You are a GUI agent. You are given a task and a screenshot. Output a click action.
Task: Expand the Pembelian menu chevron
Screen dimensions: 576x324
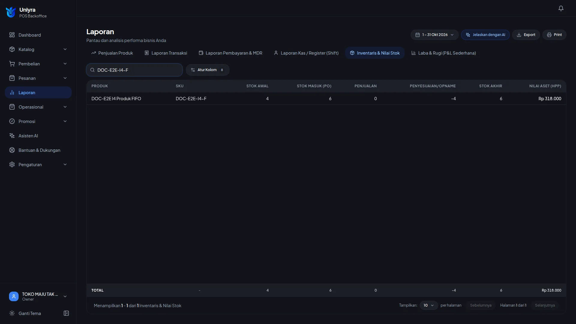[65, 64]
